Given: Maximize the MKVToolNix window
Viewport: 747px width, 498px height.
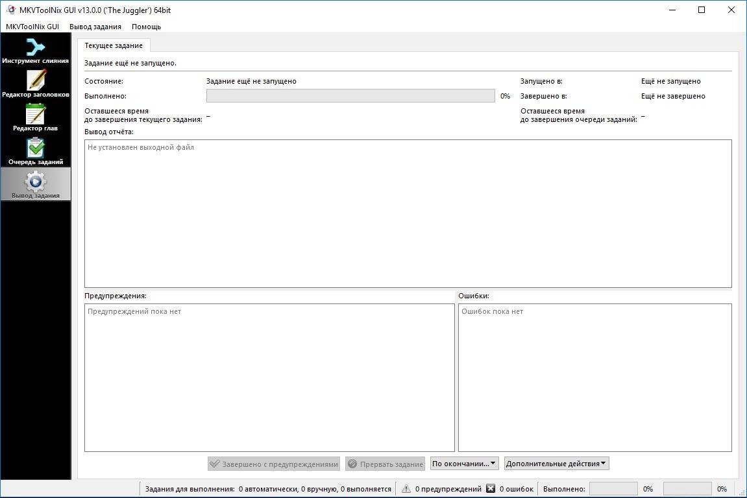Looking at the screenshot, I should click(702, 10).
